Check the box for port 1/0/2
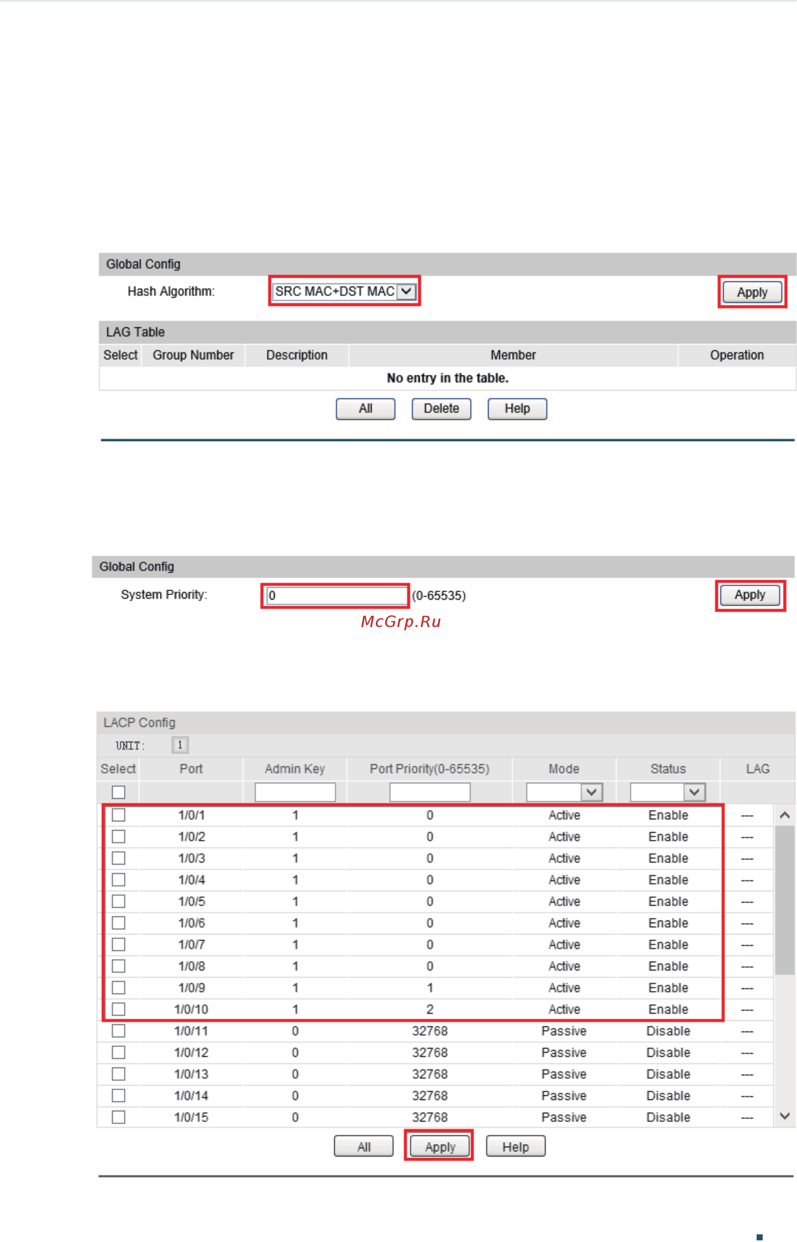Viewport: 797px width, 1242px height. click(119, 837)
